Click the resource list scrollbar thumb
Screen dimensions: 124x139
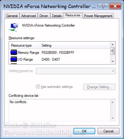point(113,51)
